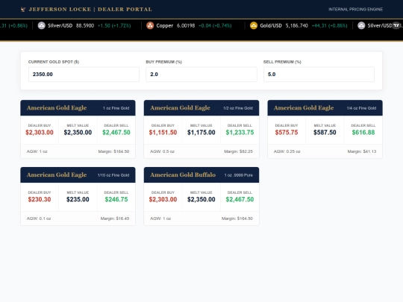Click Margin: $82.25 text
The width and height of the screenshot is (403, 302).
pos(238,151)
